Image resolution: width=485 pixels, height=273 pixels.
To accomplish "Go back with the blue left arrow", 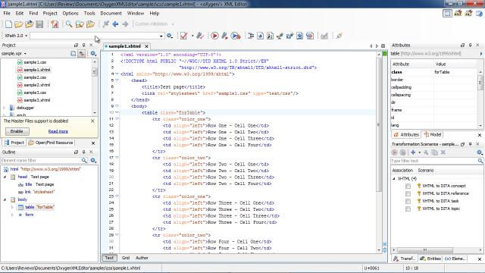I will [x=115, y=24].
